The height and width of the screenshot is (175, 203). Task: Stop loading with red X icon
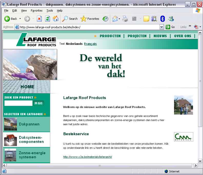coord(39,19)
